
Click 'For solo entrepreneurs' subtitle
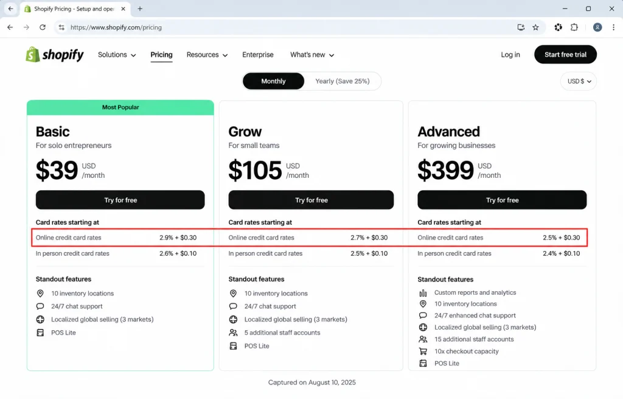[74, 146]
